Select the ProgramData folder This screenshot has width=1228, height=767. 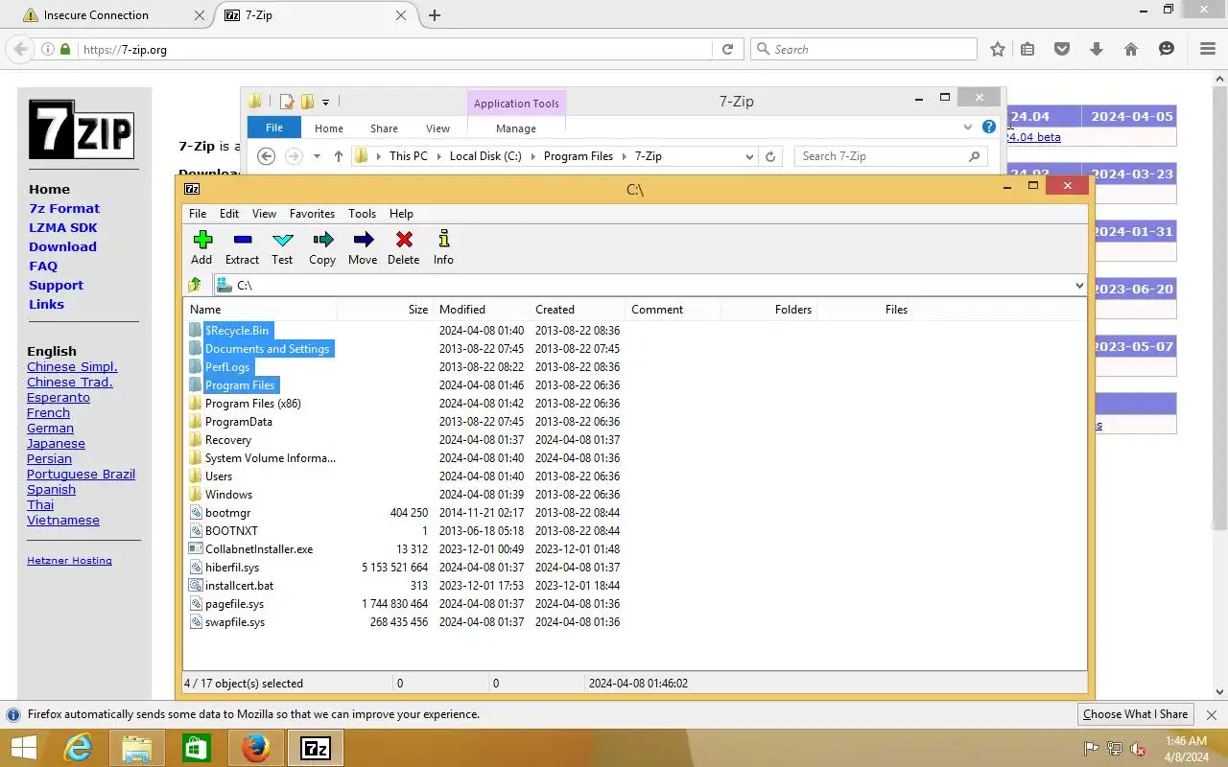click(x=239, y=422)
